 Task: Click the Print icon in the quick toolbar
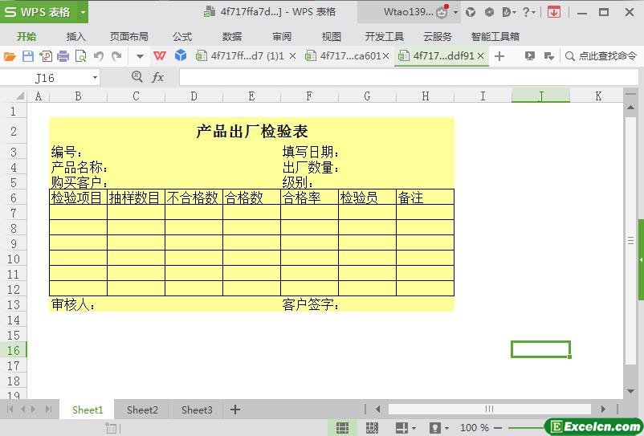(x=63, y=56)
